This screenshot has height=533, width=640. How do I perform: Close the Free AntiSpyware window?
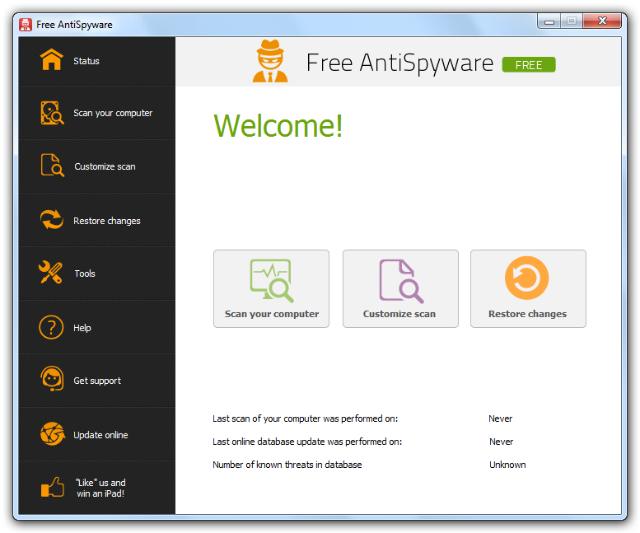[602, 21]
